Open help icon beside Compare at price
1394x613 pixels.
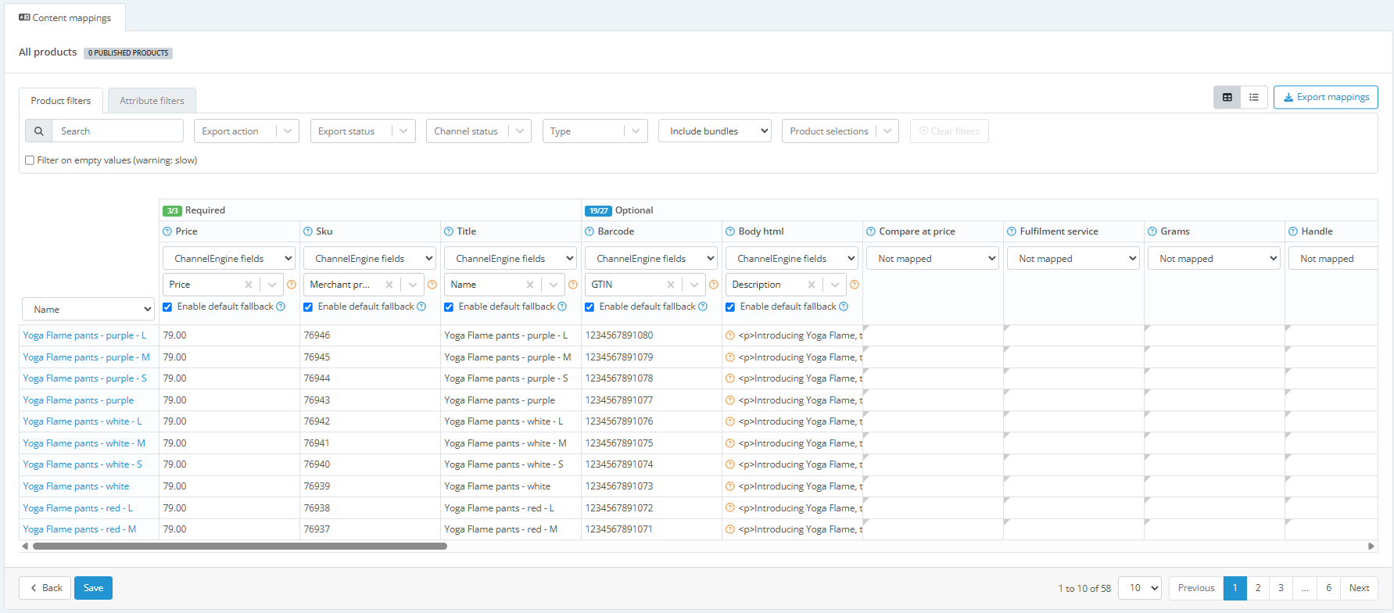coord(871,231)
